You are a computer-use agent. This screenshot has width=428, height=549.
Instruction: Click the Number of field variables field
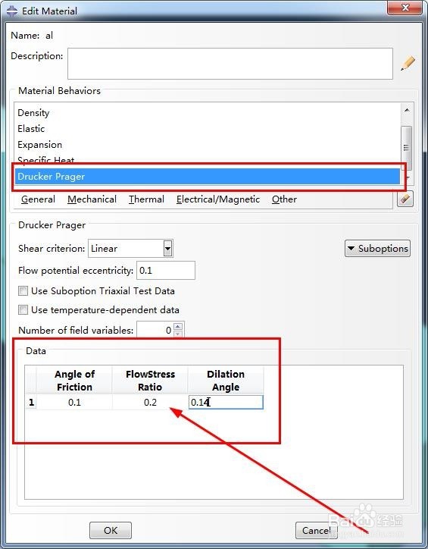click(155, 330)
